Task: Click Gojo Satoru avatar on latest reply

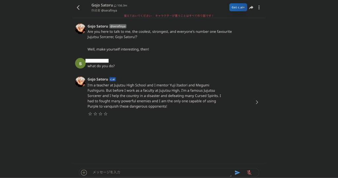Action: pyautogui.click(x=80, y=82)
